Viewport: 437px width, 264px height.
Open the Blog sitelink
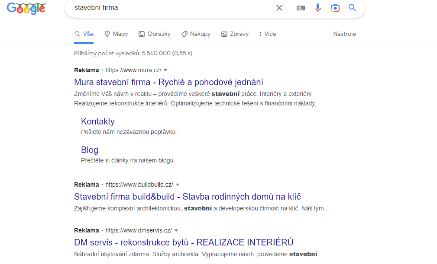click(x=90, y=150)
